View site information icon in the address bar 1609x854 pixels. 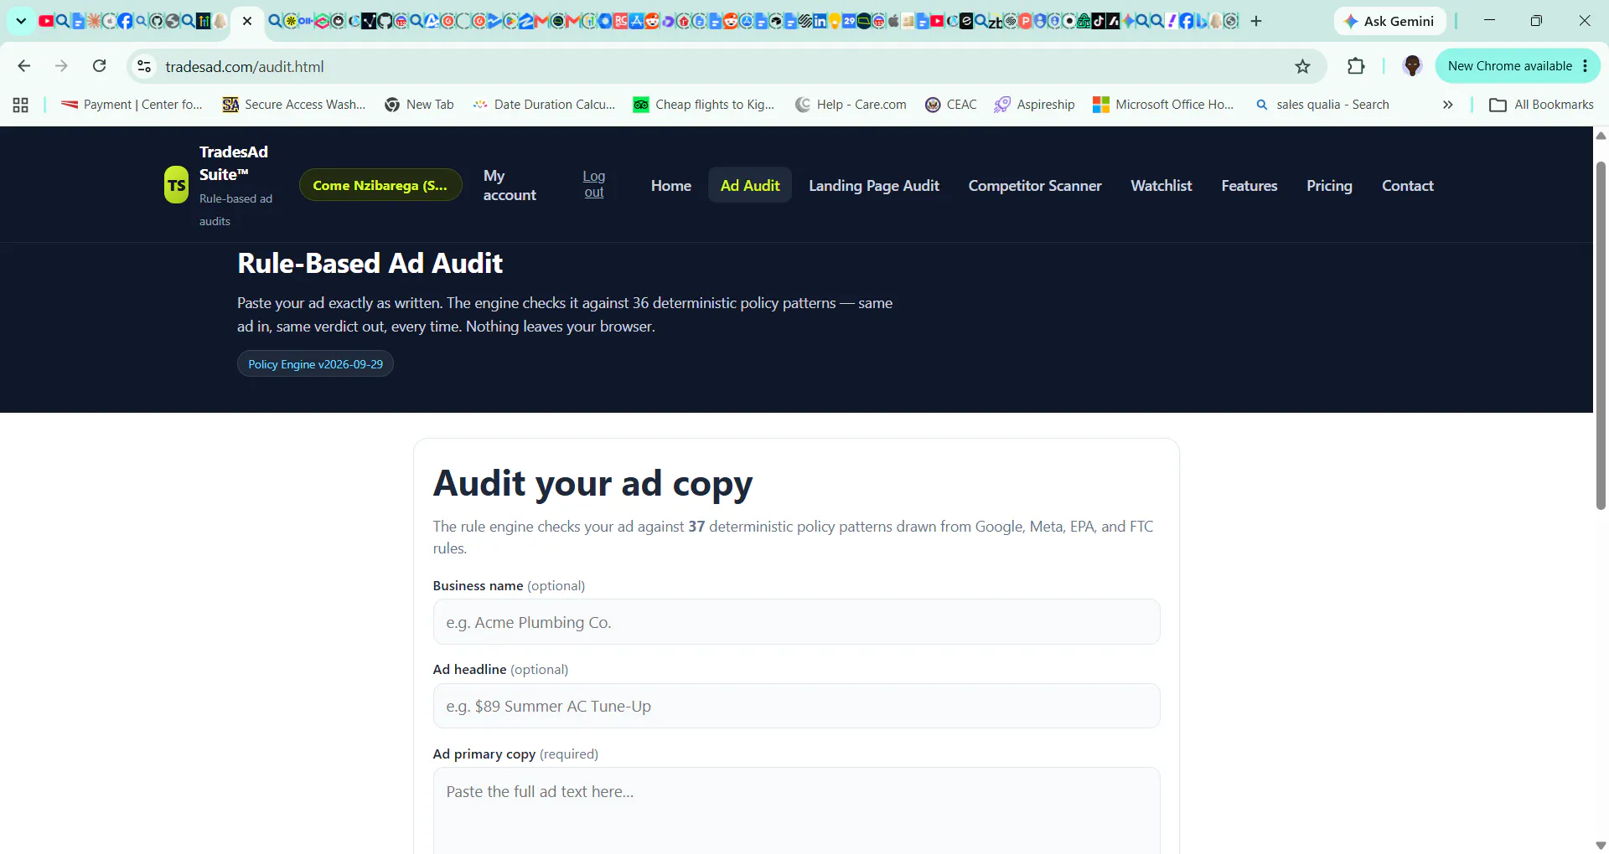pyautogui.click(x=144, y=66)
